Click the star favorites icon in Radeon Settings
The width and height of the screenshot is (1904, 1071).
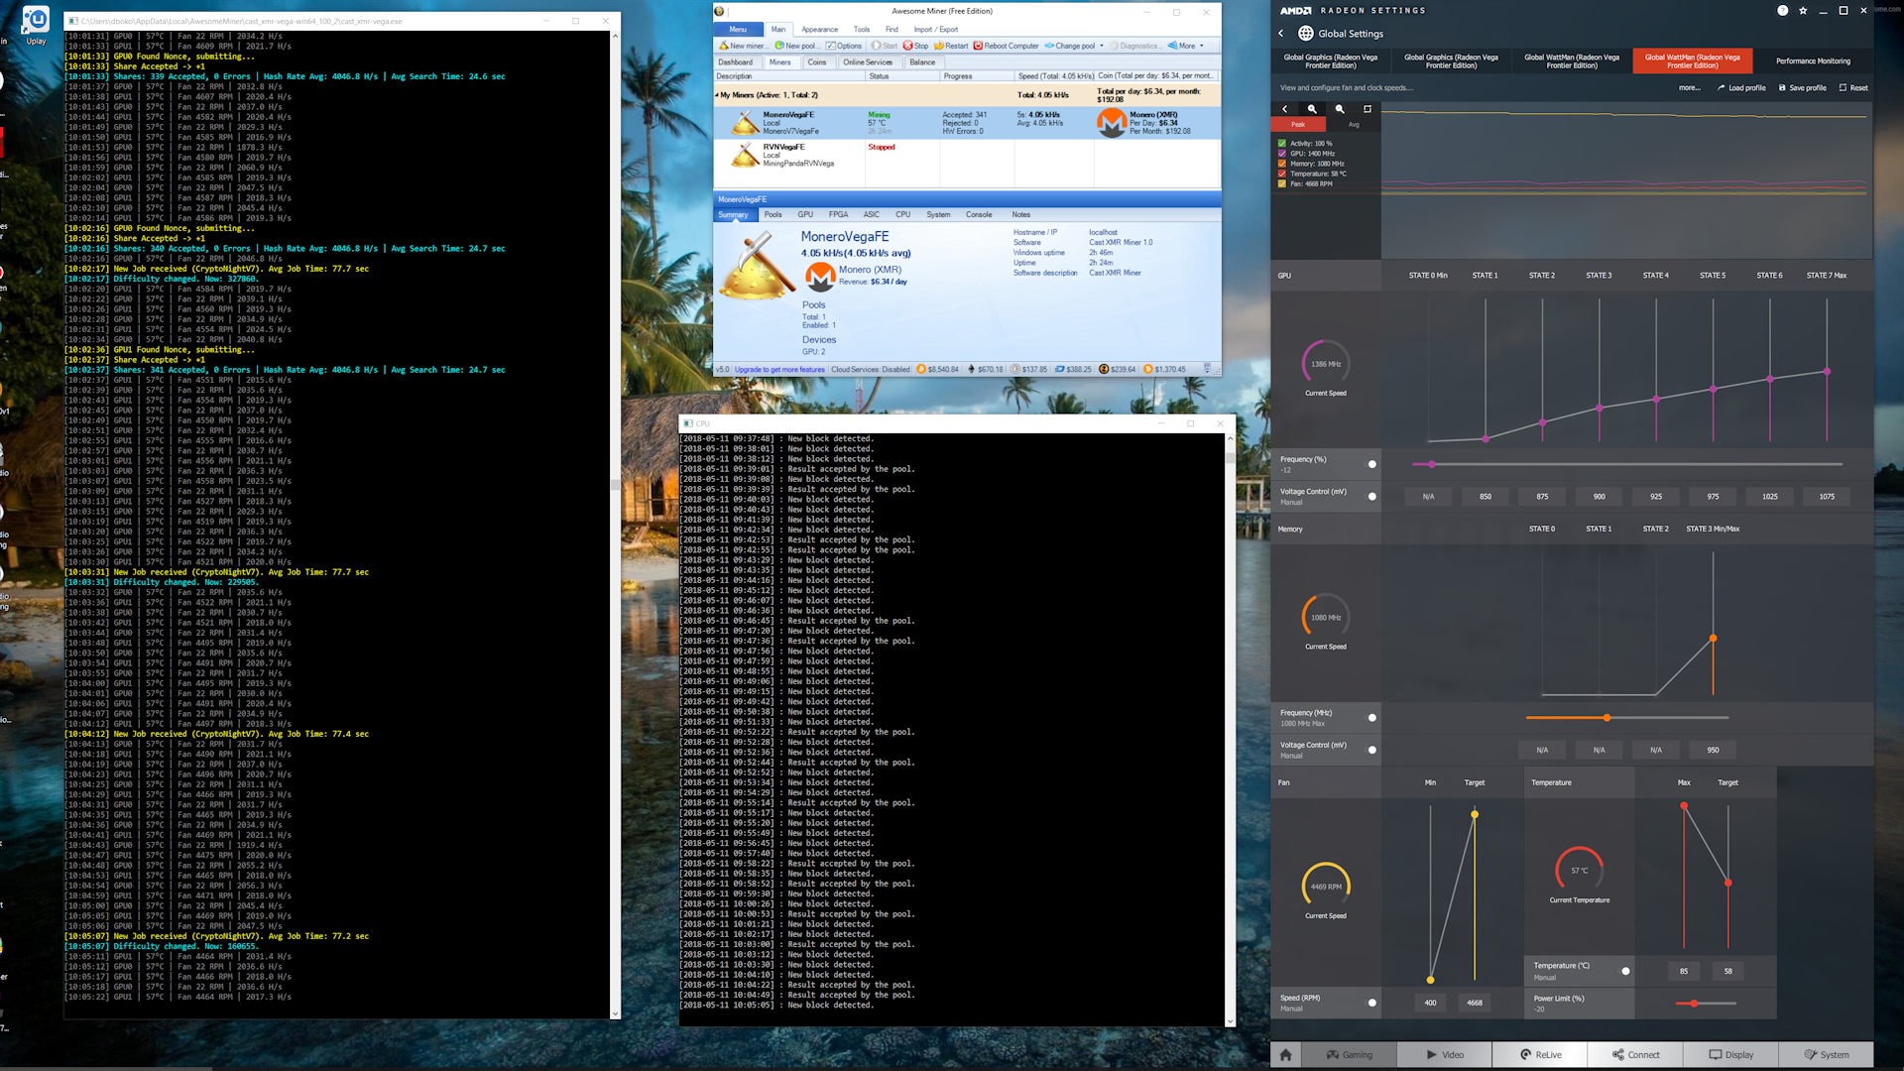pyautogui.click(x=1803, y=10)
